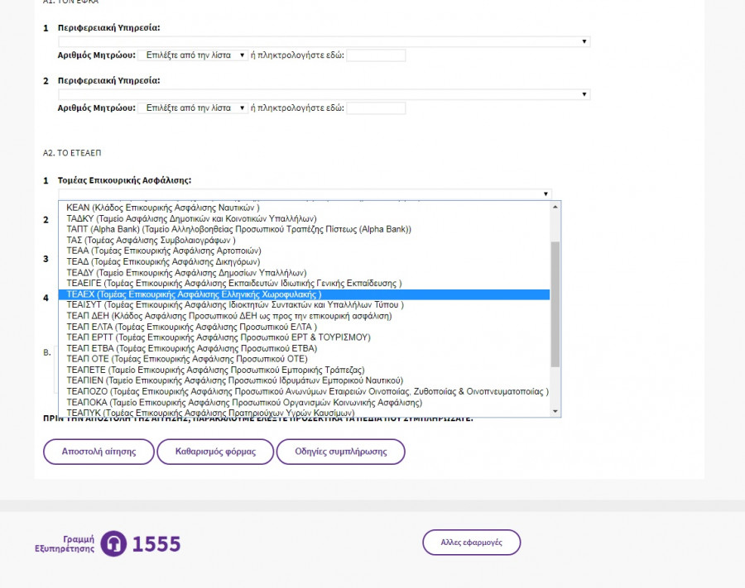Open first Περιφερειακή Υπηρεσία dropdown

click(x=323, y=41)
